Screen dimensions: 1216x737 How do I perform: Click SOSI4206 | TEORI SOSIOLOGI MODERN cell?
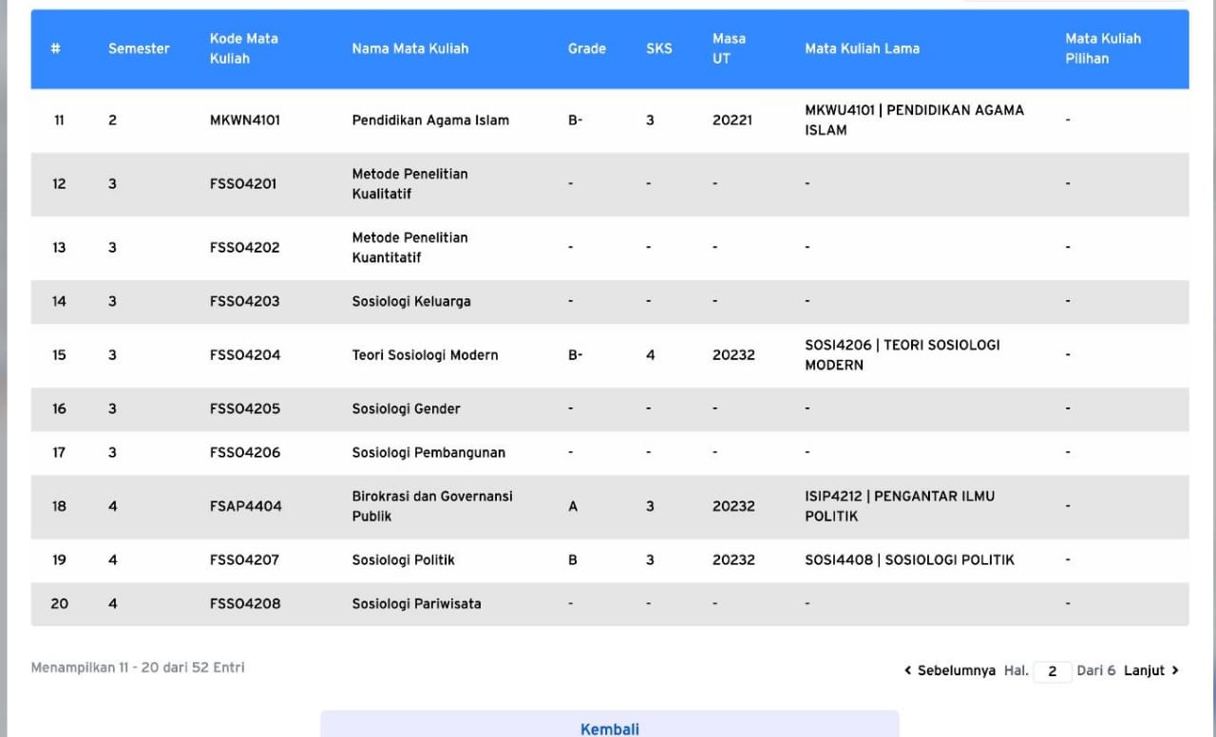pos(902,355)
